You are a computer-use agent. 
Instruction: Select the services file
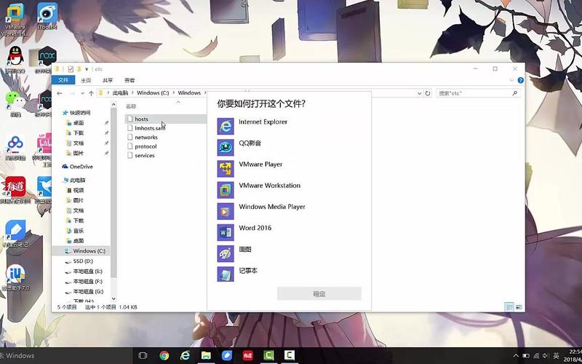pyautogui.click(x=145, y=155)
